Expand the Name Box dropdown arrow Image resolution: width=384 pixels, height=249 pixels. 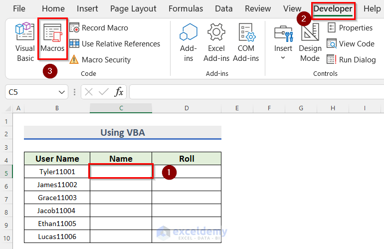[62, 92]
